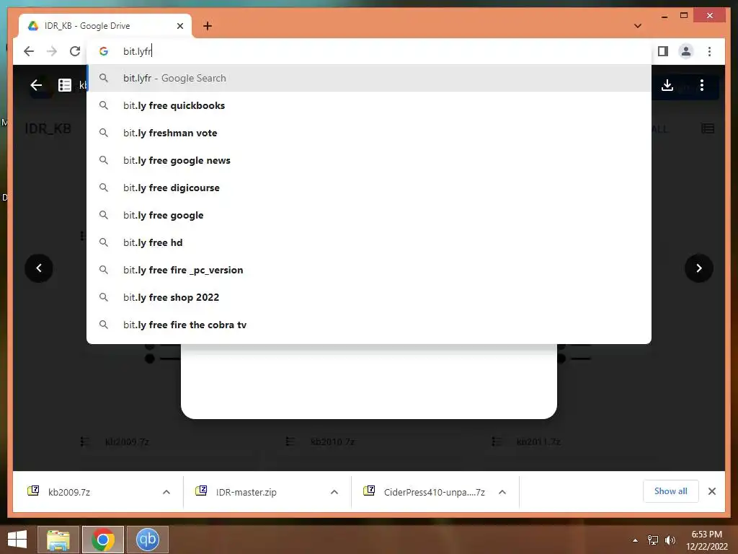Pick suggestion 'bit.ly free google news'

click(x=369, y=160)
